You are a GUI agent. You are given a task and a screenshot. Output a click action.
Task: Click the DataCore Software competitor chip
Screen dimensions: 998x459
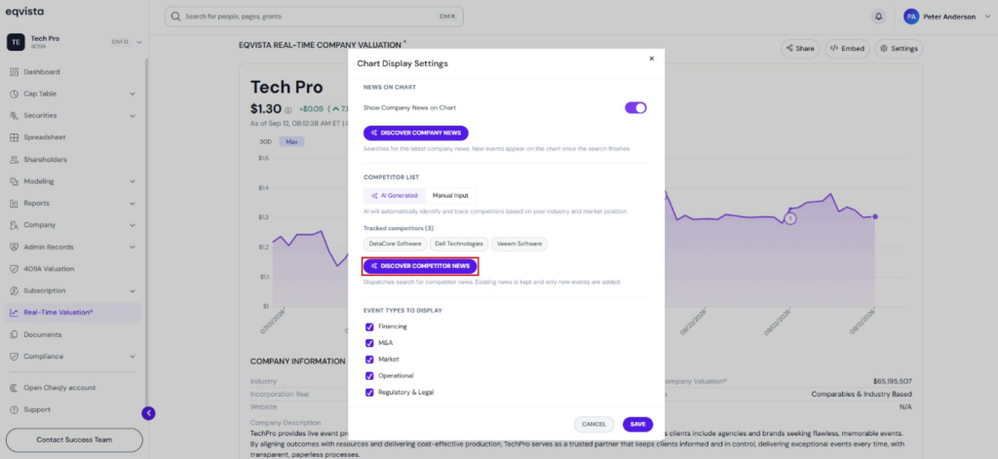point(396,244)
